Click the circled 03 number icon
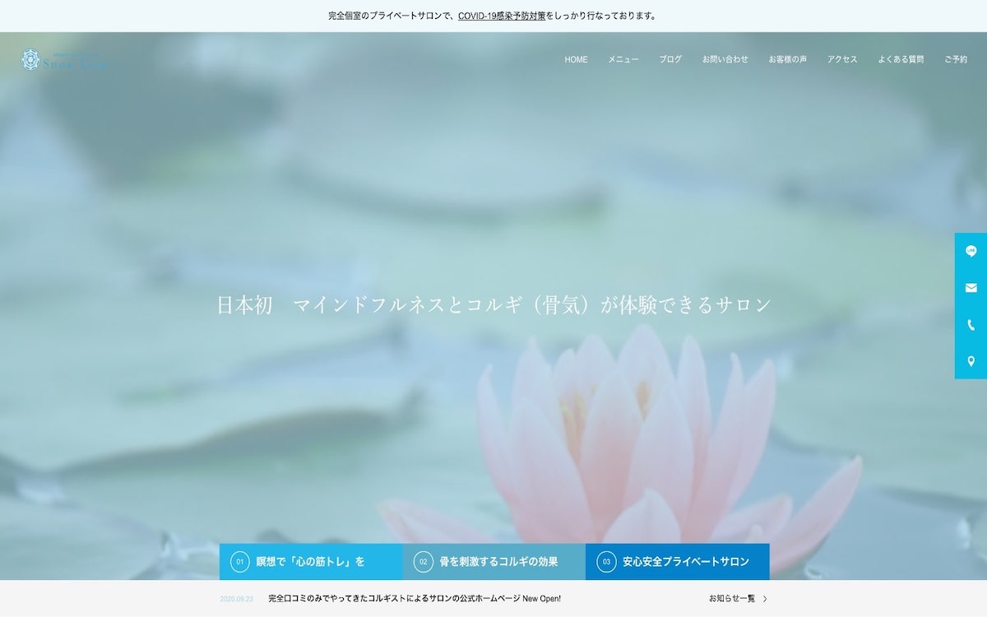Screen dimensions: 987x617 click(x=606, y=562)
